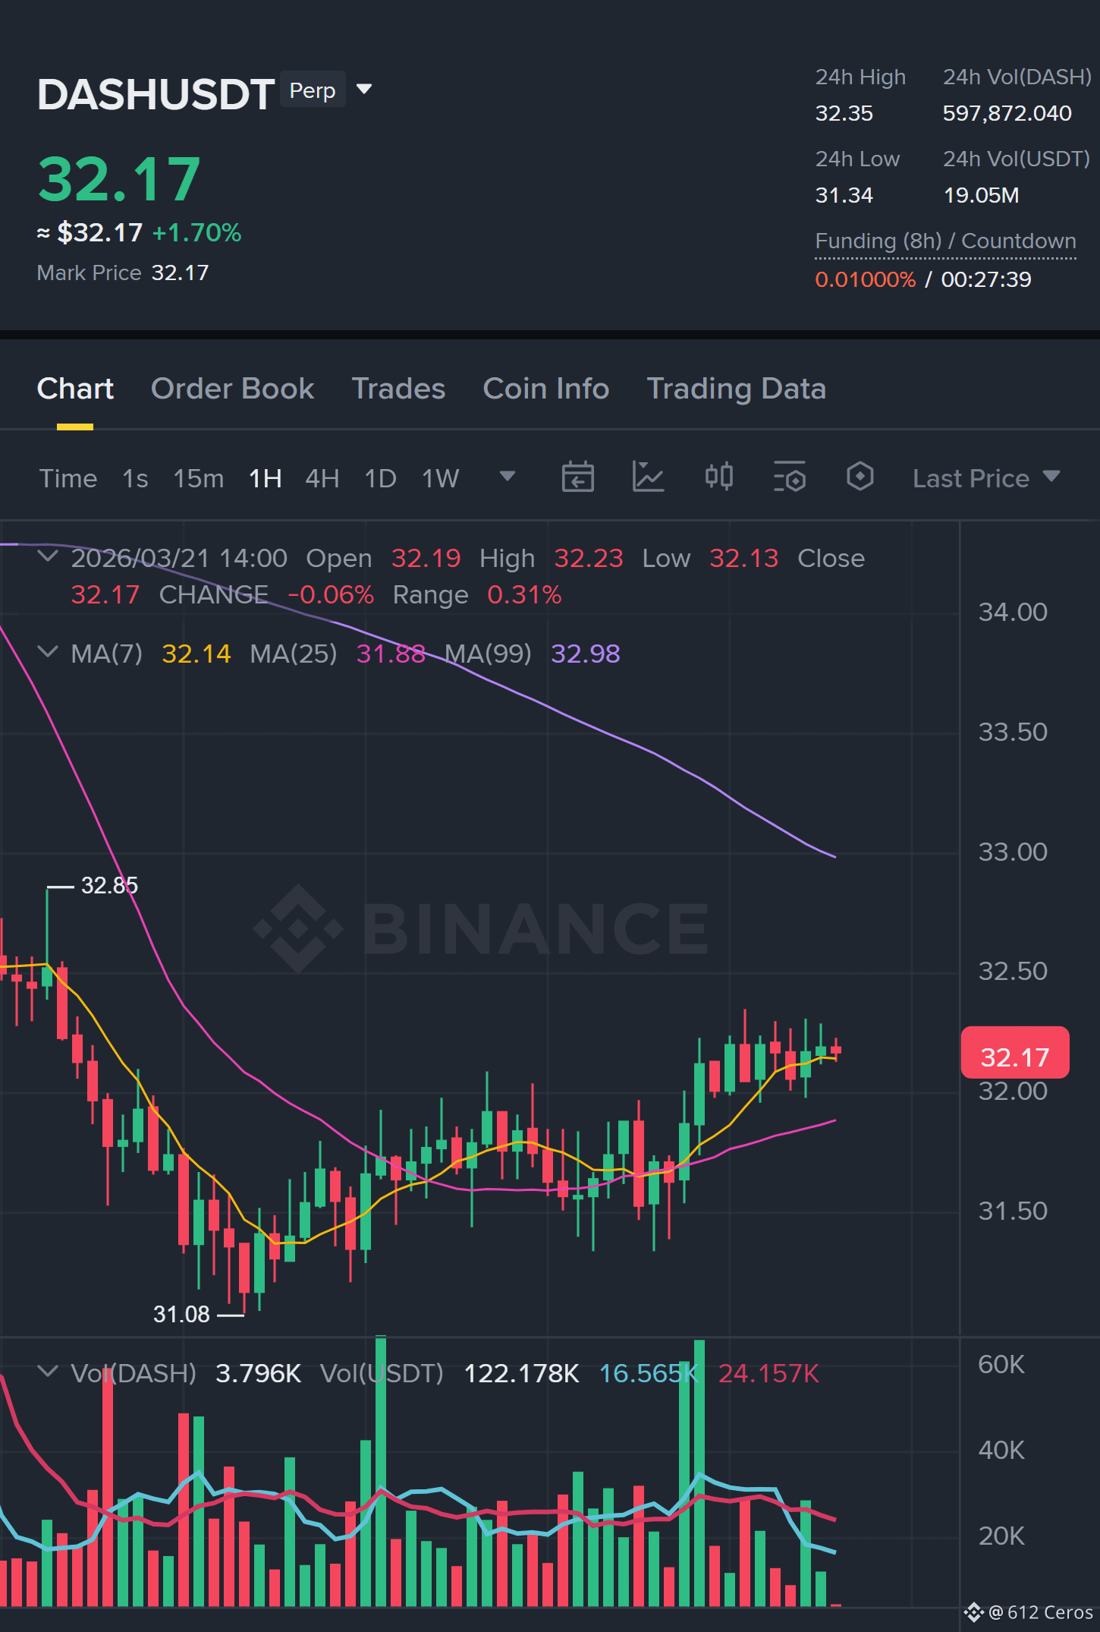This screenshot has height=1632, width=1100.
Task: Open the calendar date jump icon
Action: click(577, 477)
